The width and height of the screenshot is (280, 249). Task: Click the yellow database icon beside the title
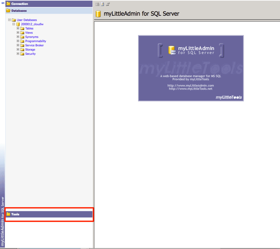coord(98,14)
